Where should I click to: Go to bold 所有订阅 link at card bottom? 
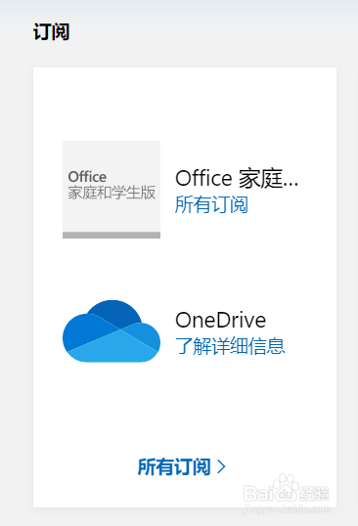[x=174, y=466]
